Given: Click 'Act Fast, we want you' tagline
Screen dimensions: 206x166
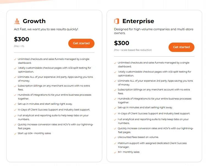Looking at the screenshot, I should tap(46, 29).
